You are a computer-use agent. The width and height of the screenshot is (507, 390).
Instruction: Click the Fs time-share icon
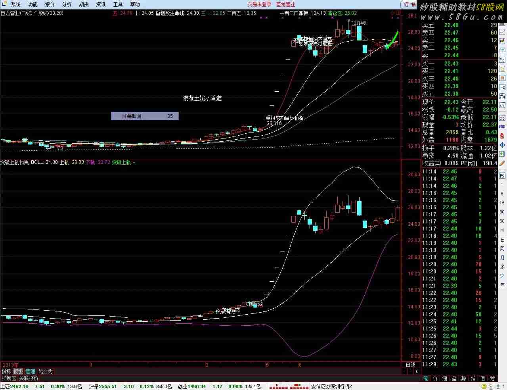[x=502, y=175]
